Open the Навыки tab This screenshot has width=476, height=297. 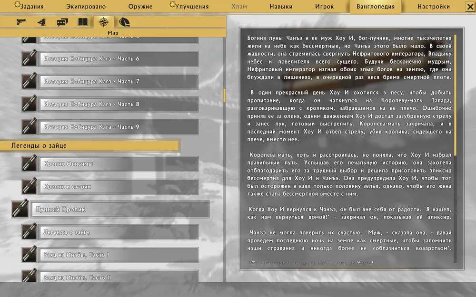[281, 6]
